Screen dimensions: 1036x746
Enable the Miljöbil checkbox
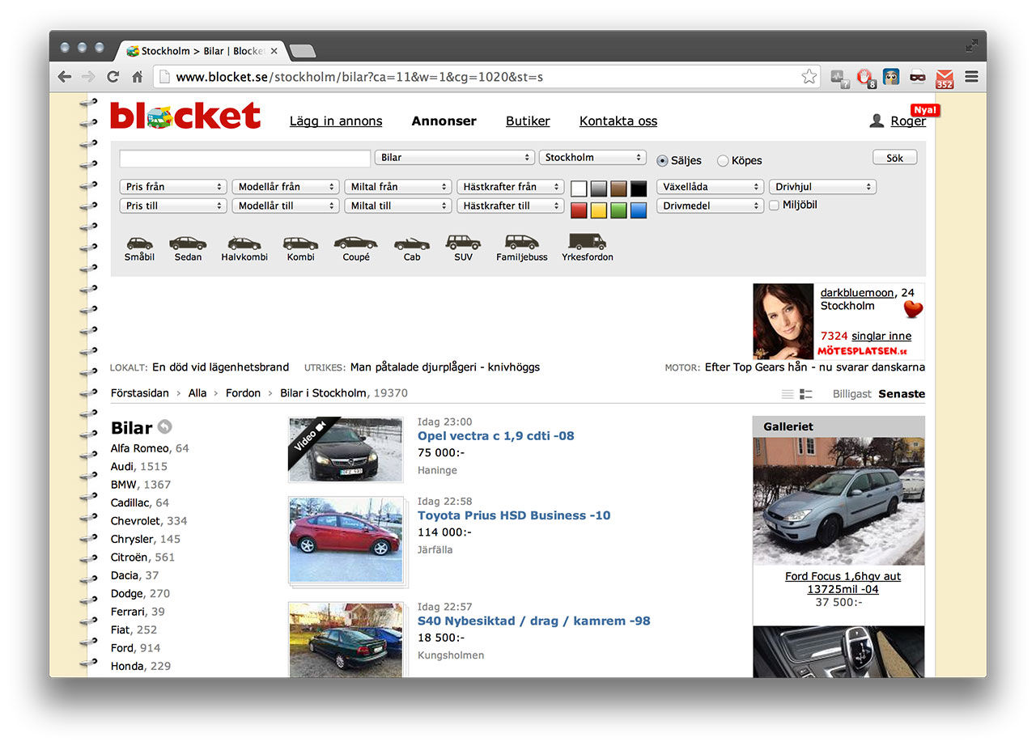click(x=774, y=206)
